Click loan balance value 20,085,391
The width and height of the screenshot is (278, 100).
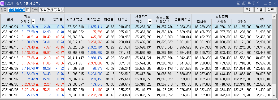click(x=164, y=74)
